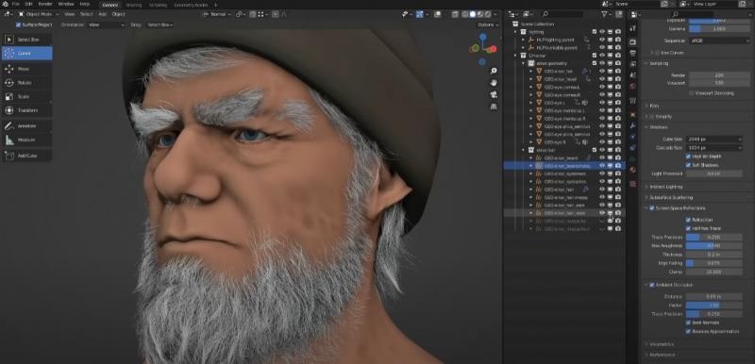Open the Output properties tab icon
Image resolution: width=755 pixels, height=364 pixels.
tap(632, 53)
